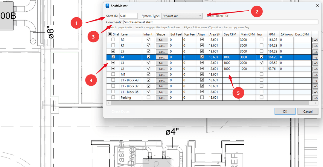Check the Shaft checkbox for M1

tap(113, 74)
